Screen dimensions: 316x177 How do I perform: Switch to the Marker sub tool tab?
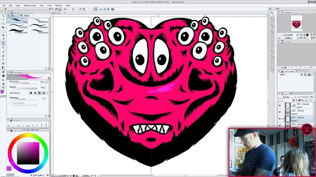point(25,16)
